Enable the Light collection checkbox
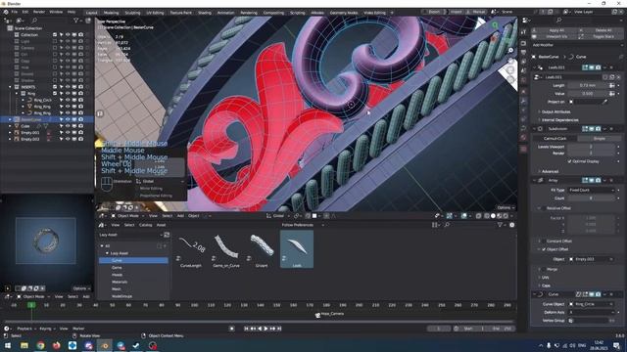 pyautogui.click(x=55, y=41)
